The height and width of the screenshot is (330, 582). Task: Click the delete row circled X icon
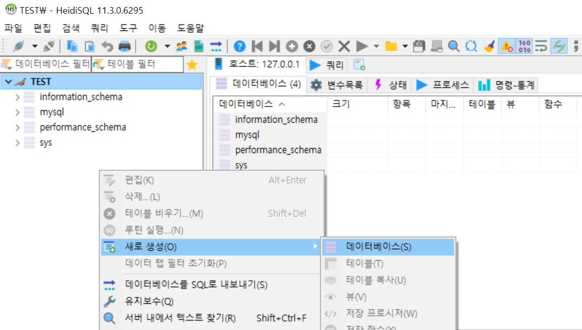309,46
